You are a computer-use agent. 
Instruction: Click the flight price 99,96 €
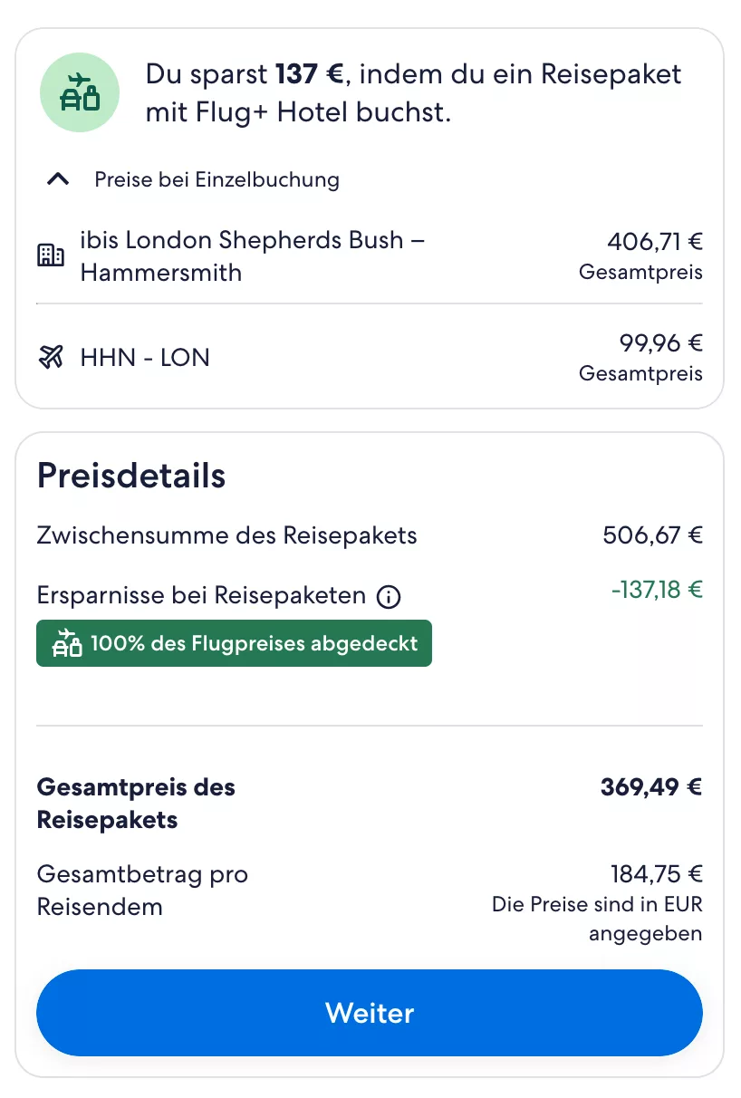pos(660,343)
